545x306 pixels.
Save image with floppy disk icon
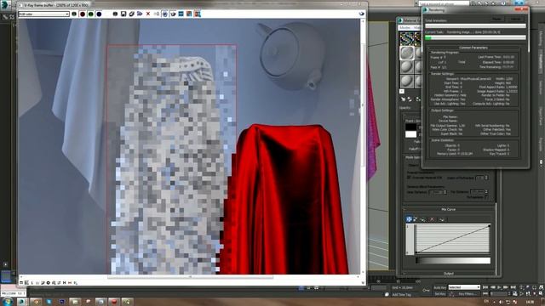pyautogui.click(x=123, y=14)
